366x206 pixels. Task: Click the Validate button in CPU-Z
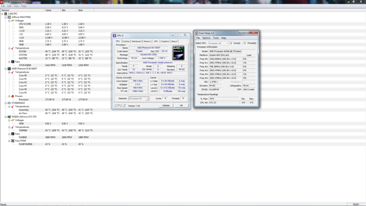166,106
